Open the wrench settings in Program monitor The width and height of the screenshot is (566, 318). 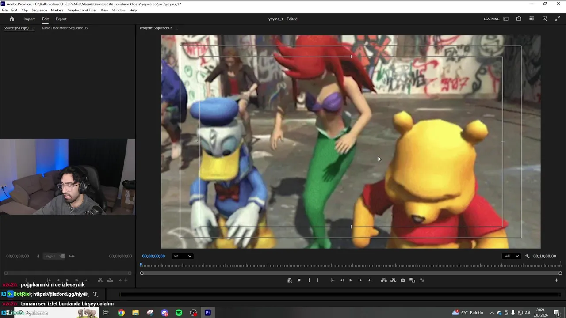click(x=527, y=256)
